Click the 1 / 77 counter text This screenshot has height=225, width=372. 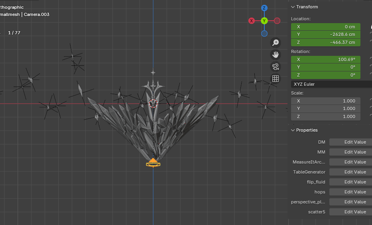(x=14, y=33)
